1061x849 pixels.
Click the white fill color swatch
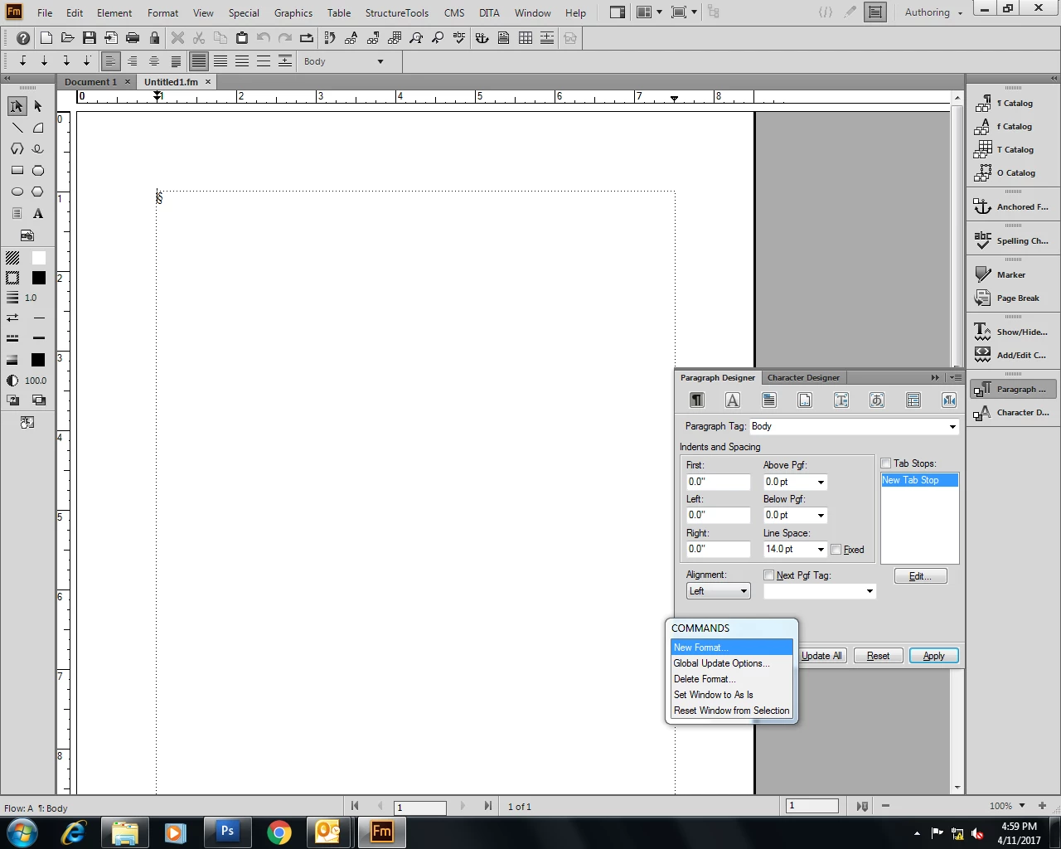[38, 258]
